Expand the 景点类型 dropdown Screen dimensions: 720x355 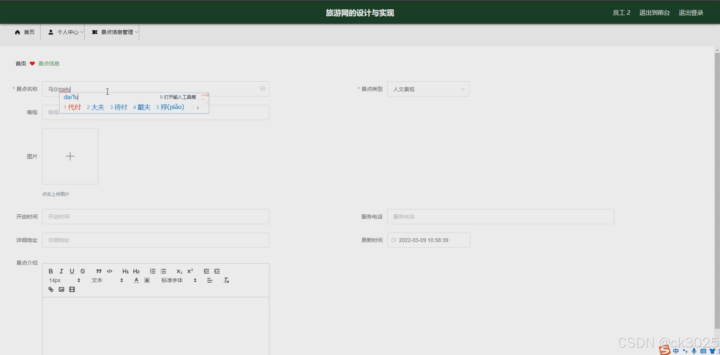pyautogui.click(x=428, y=89)
